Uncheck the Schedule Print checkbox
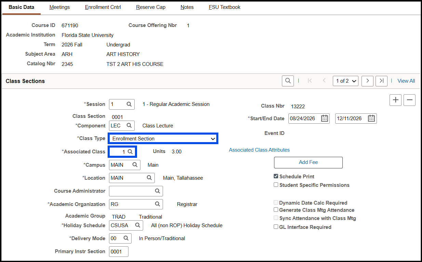The image size is (422, 262). (x=276, y=177)
